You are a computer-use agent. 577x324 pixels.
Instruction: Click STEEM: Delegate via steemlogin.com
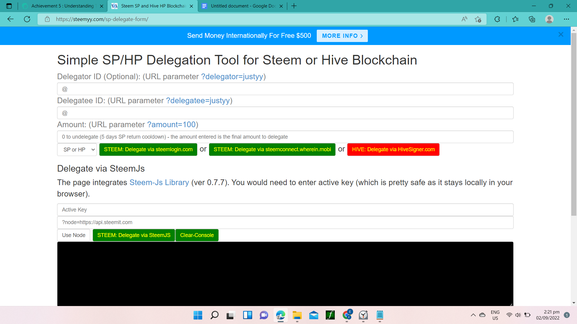148,149
